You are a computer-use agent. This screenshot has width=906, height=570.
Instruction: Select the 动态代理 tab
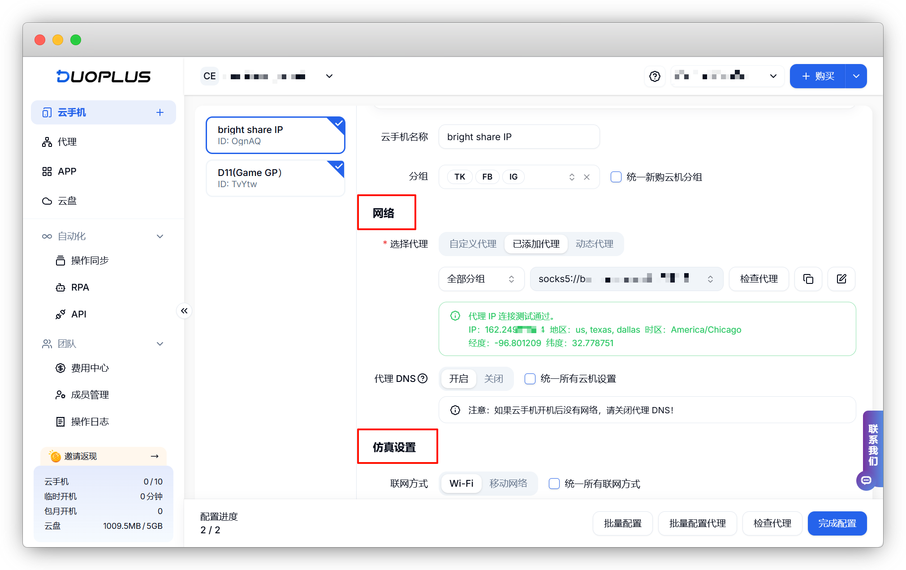(594, 244)
